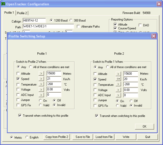Enable the Profile 1 Altitude condition checkbox

(18, 74)
